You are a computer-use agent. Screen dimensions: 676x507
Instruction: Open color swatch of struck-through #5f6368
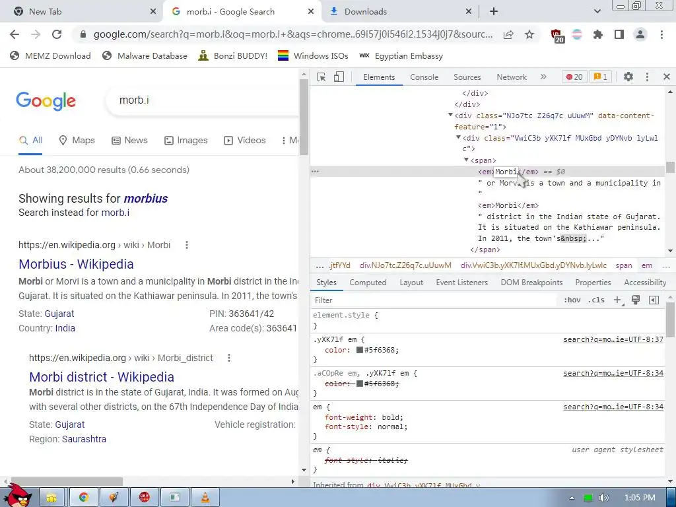coord(360,384)
